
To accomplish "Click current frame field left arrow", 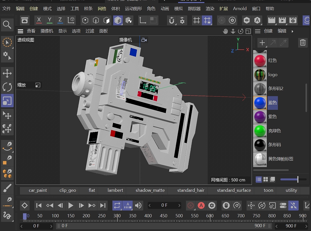I will (x=150, y=205).
